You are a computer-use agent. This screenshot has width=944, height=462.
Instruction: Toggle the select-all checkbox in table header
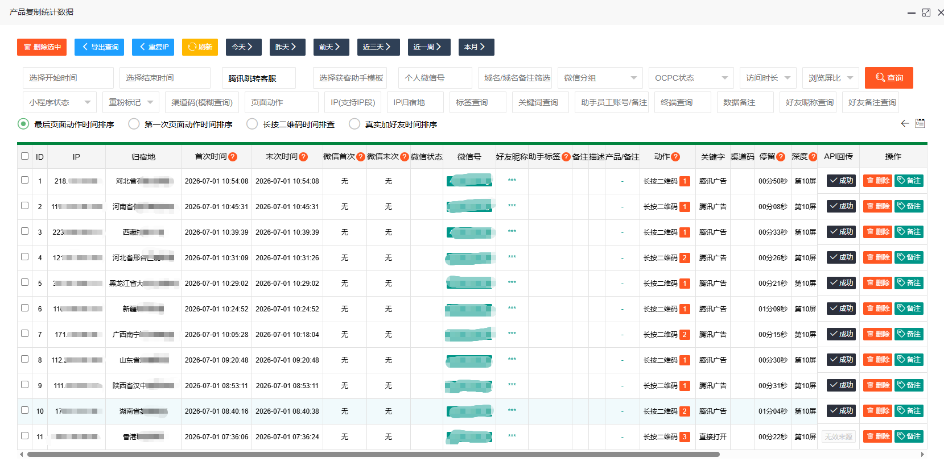click(24, 156)
